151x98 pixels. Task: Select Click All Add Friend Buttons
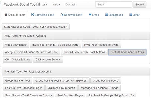pyautogui.click(x=127, y=52)
